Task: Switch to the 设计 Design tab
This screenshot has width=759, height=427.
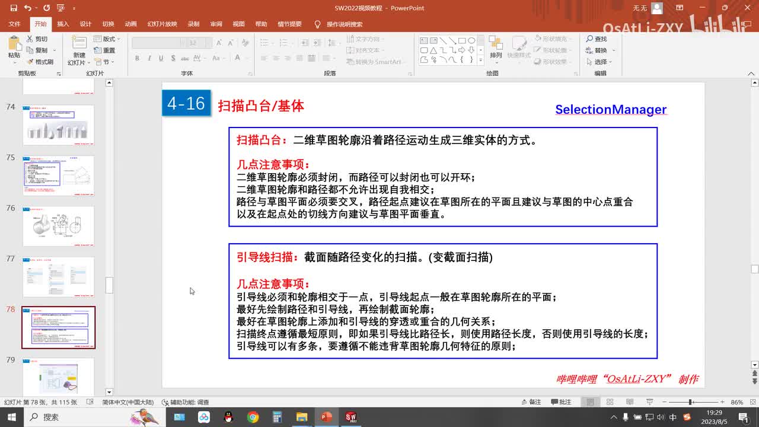Action: pyautogui.click(x=85, y=24)
